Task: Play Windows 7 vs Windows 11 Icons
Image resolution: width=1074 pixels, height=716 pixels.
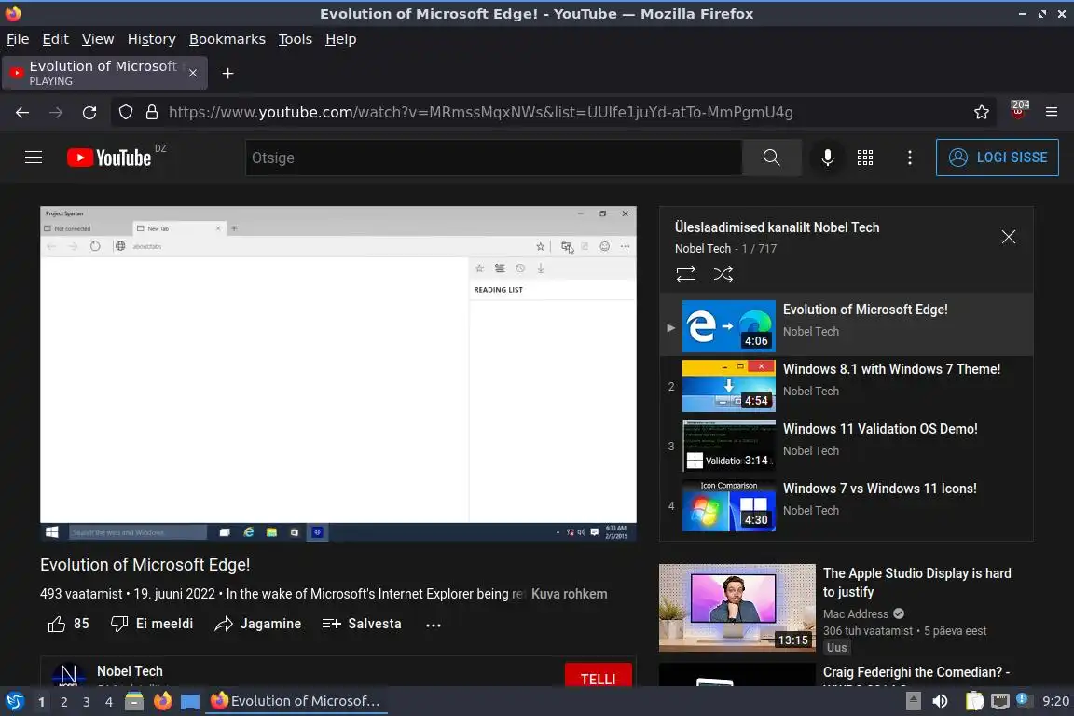Action: click(x=847, y=505)
